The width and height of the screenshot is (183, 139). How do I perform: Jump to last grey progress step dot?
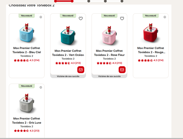(122, 1)
